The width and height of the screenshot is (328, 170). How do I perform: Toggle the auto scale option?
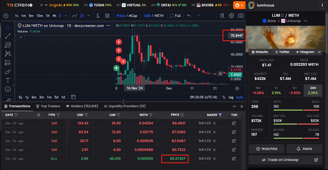click(239, 97)
